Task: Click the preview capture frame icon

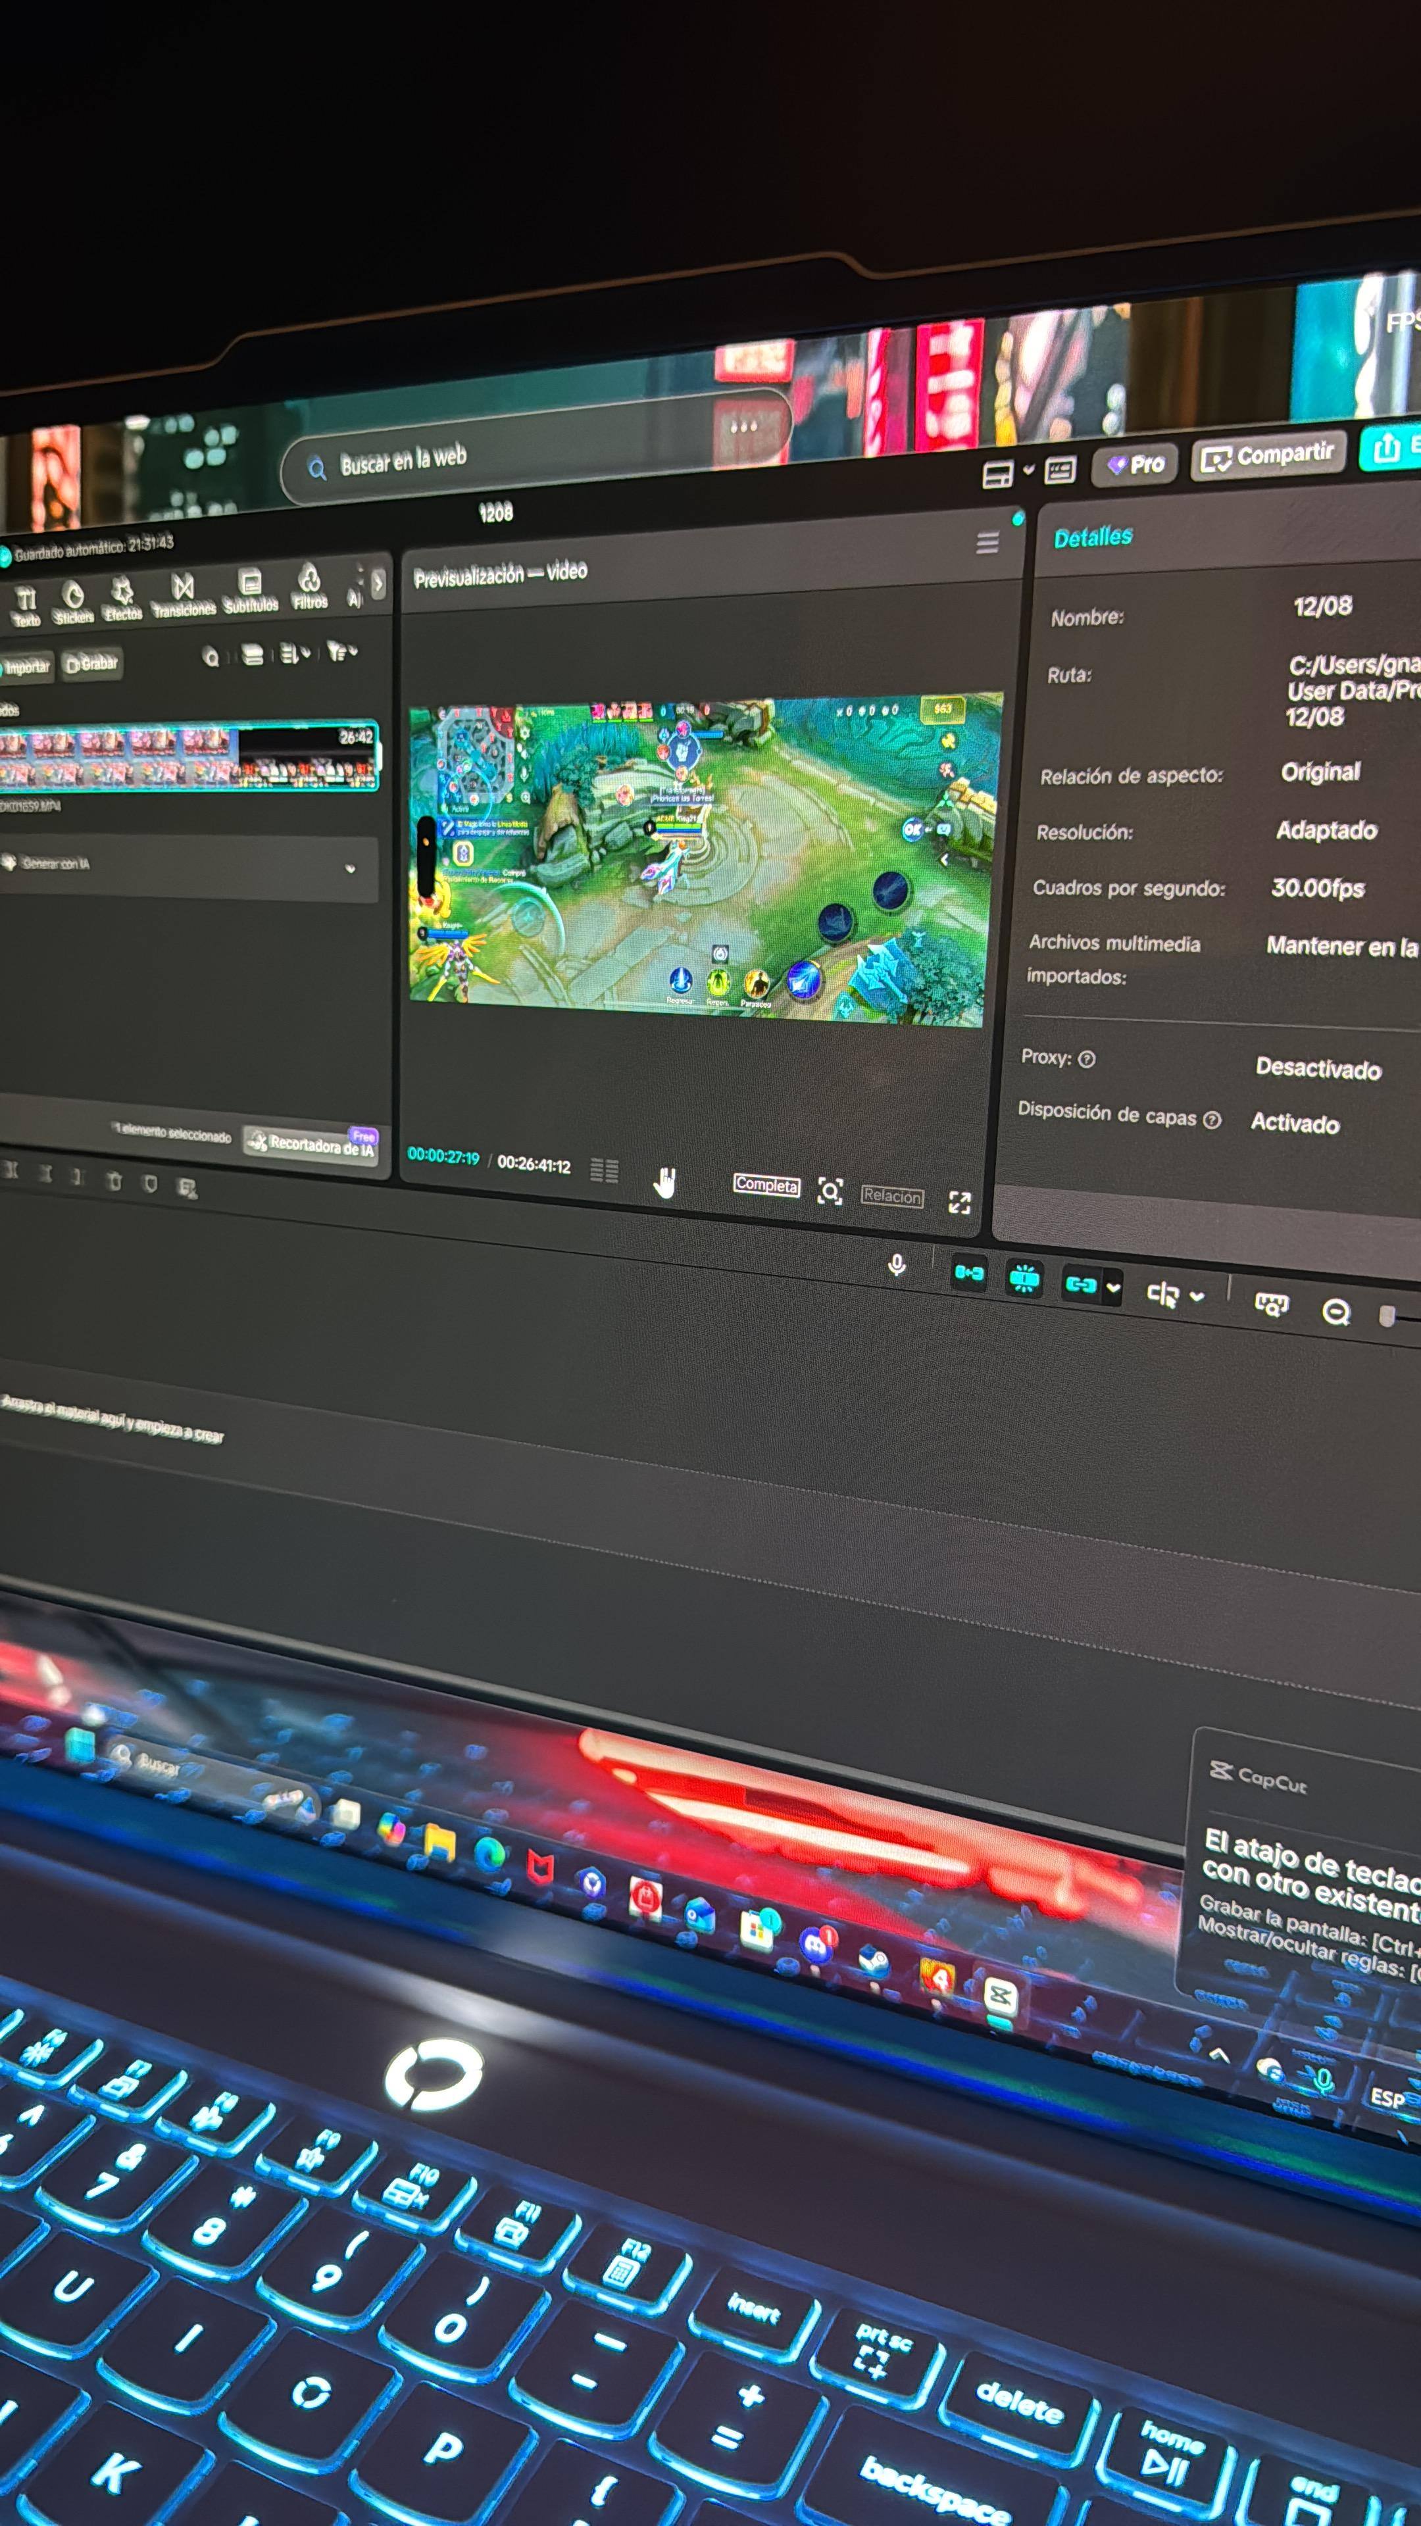Action: 830,1191
